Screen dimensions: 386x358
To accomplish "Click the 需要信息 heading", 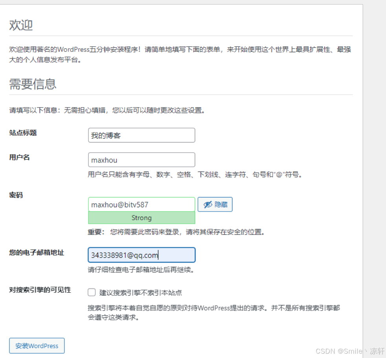I will (x=33, y=84).
